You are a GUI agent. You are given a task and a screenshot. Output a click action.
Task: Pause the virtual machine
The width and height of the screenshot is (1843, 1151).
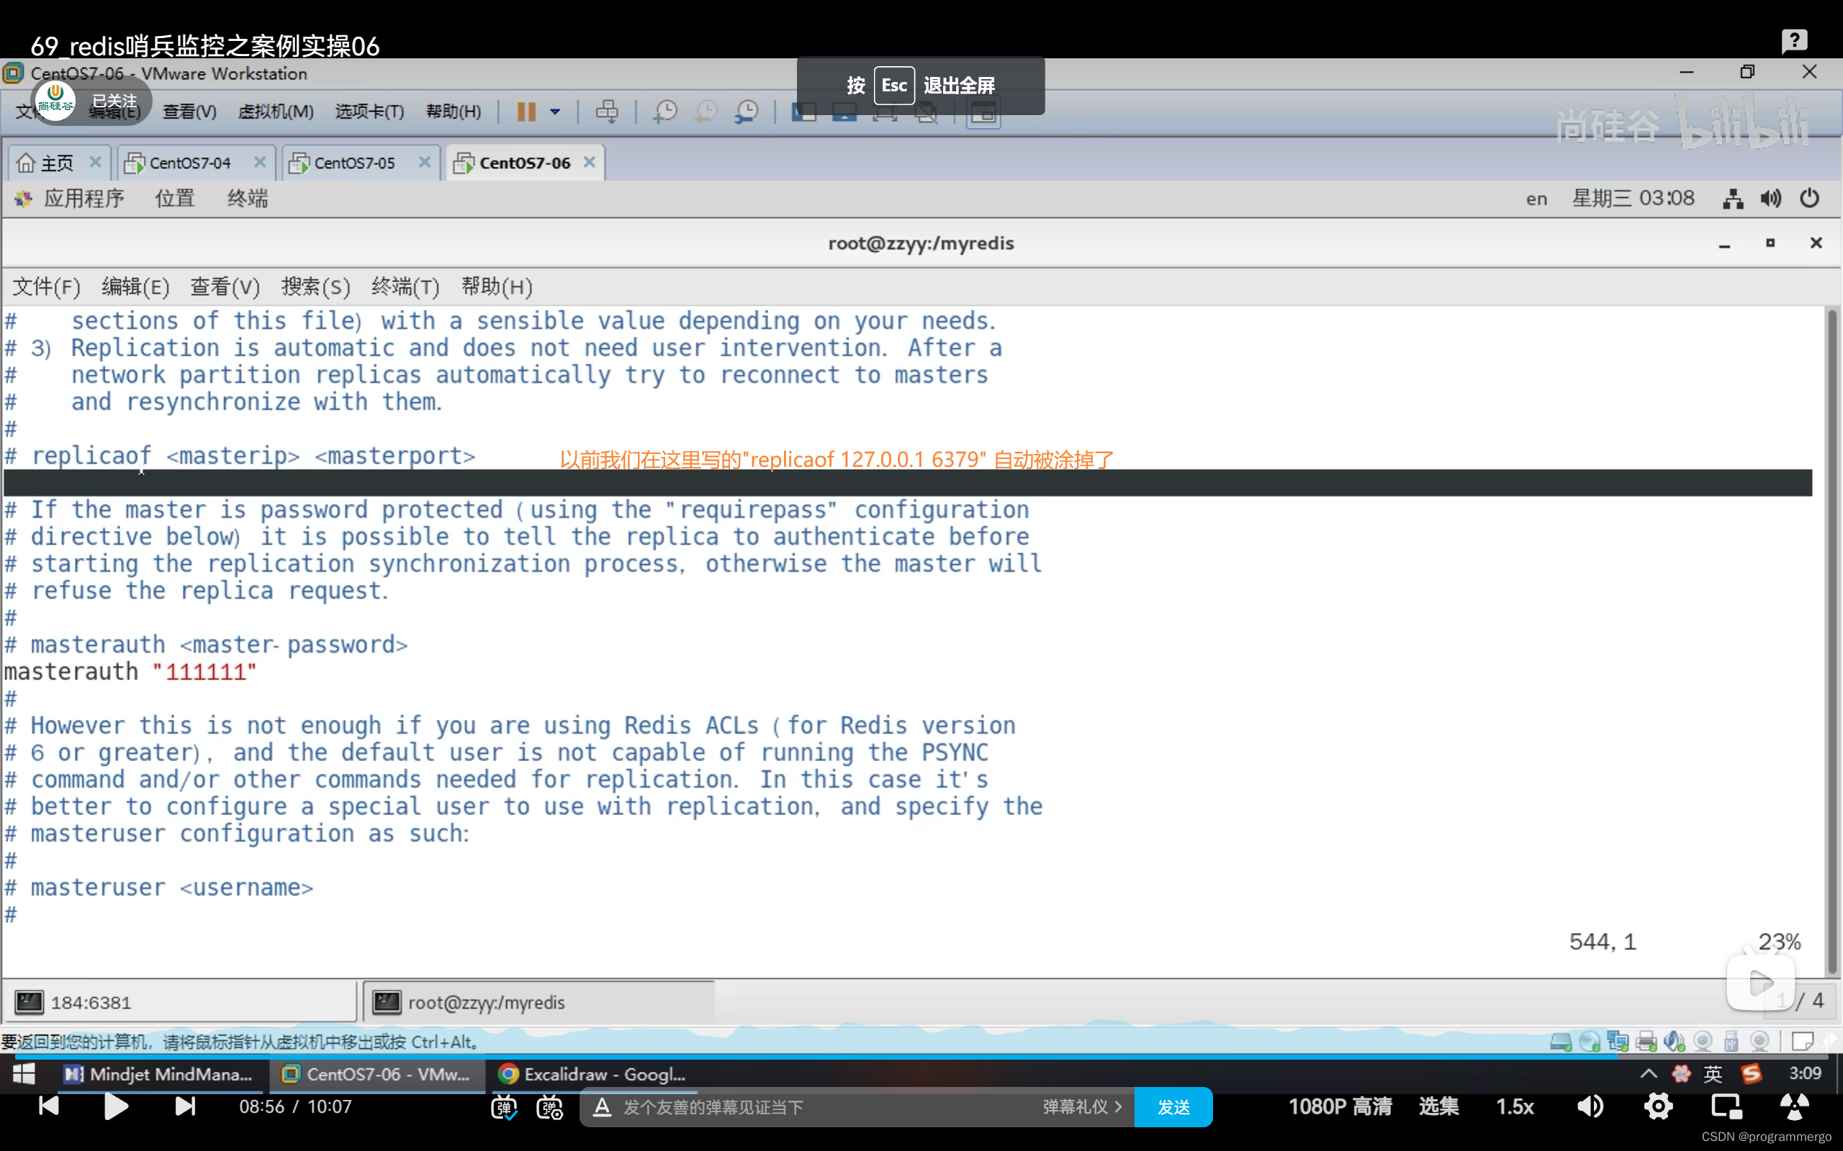pos(526,112)
